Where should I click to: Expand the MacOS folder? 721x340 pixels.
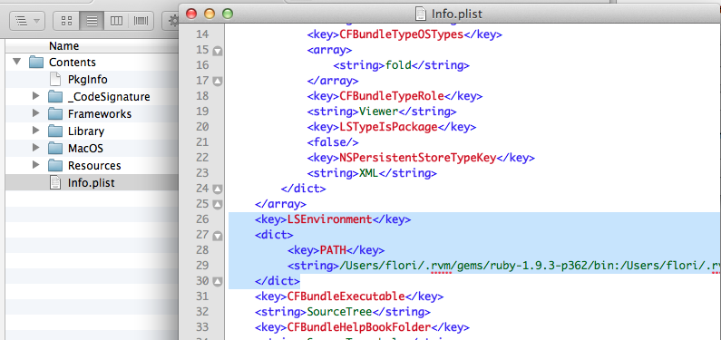36,148
